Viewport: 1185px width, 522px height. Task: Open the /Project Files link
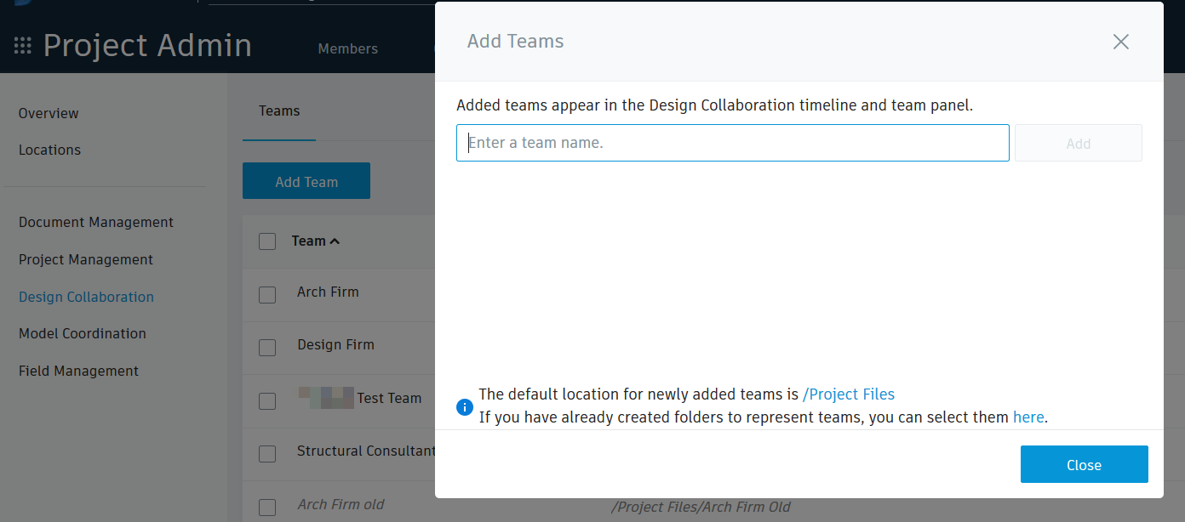(x=848, y=394)
